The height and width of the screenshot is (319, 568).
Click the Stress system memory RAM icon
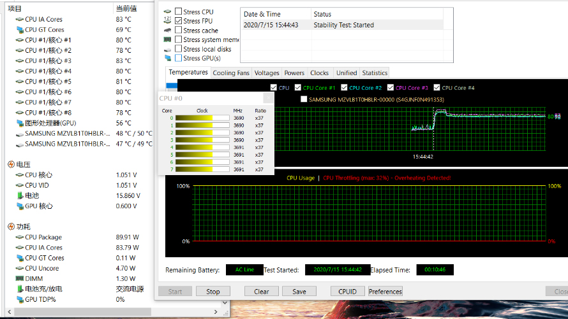(x=167, y=39)
